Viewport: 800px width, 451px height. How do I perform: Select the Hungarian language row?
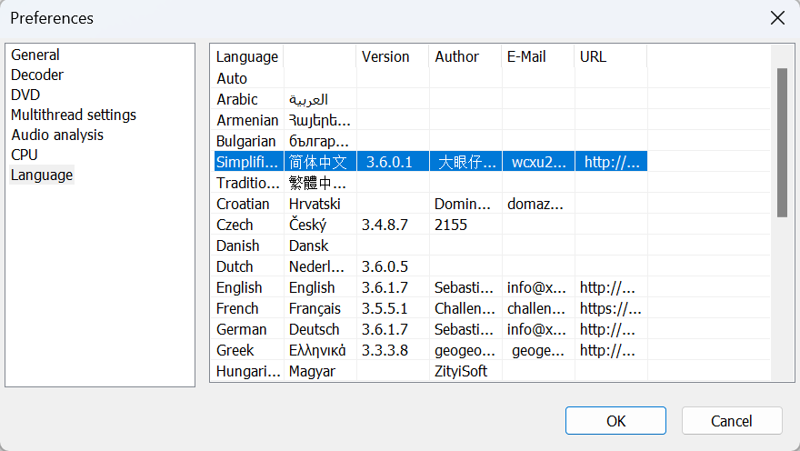pyautogui.click(x=430, y=371)
